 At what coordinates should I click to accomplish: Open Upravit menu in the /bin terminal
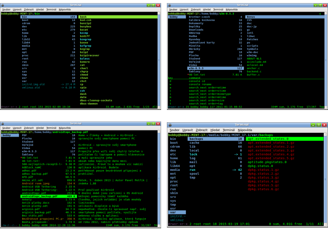point(17,10)
